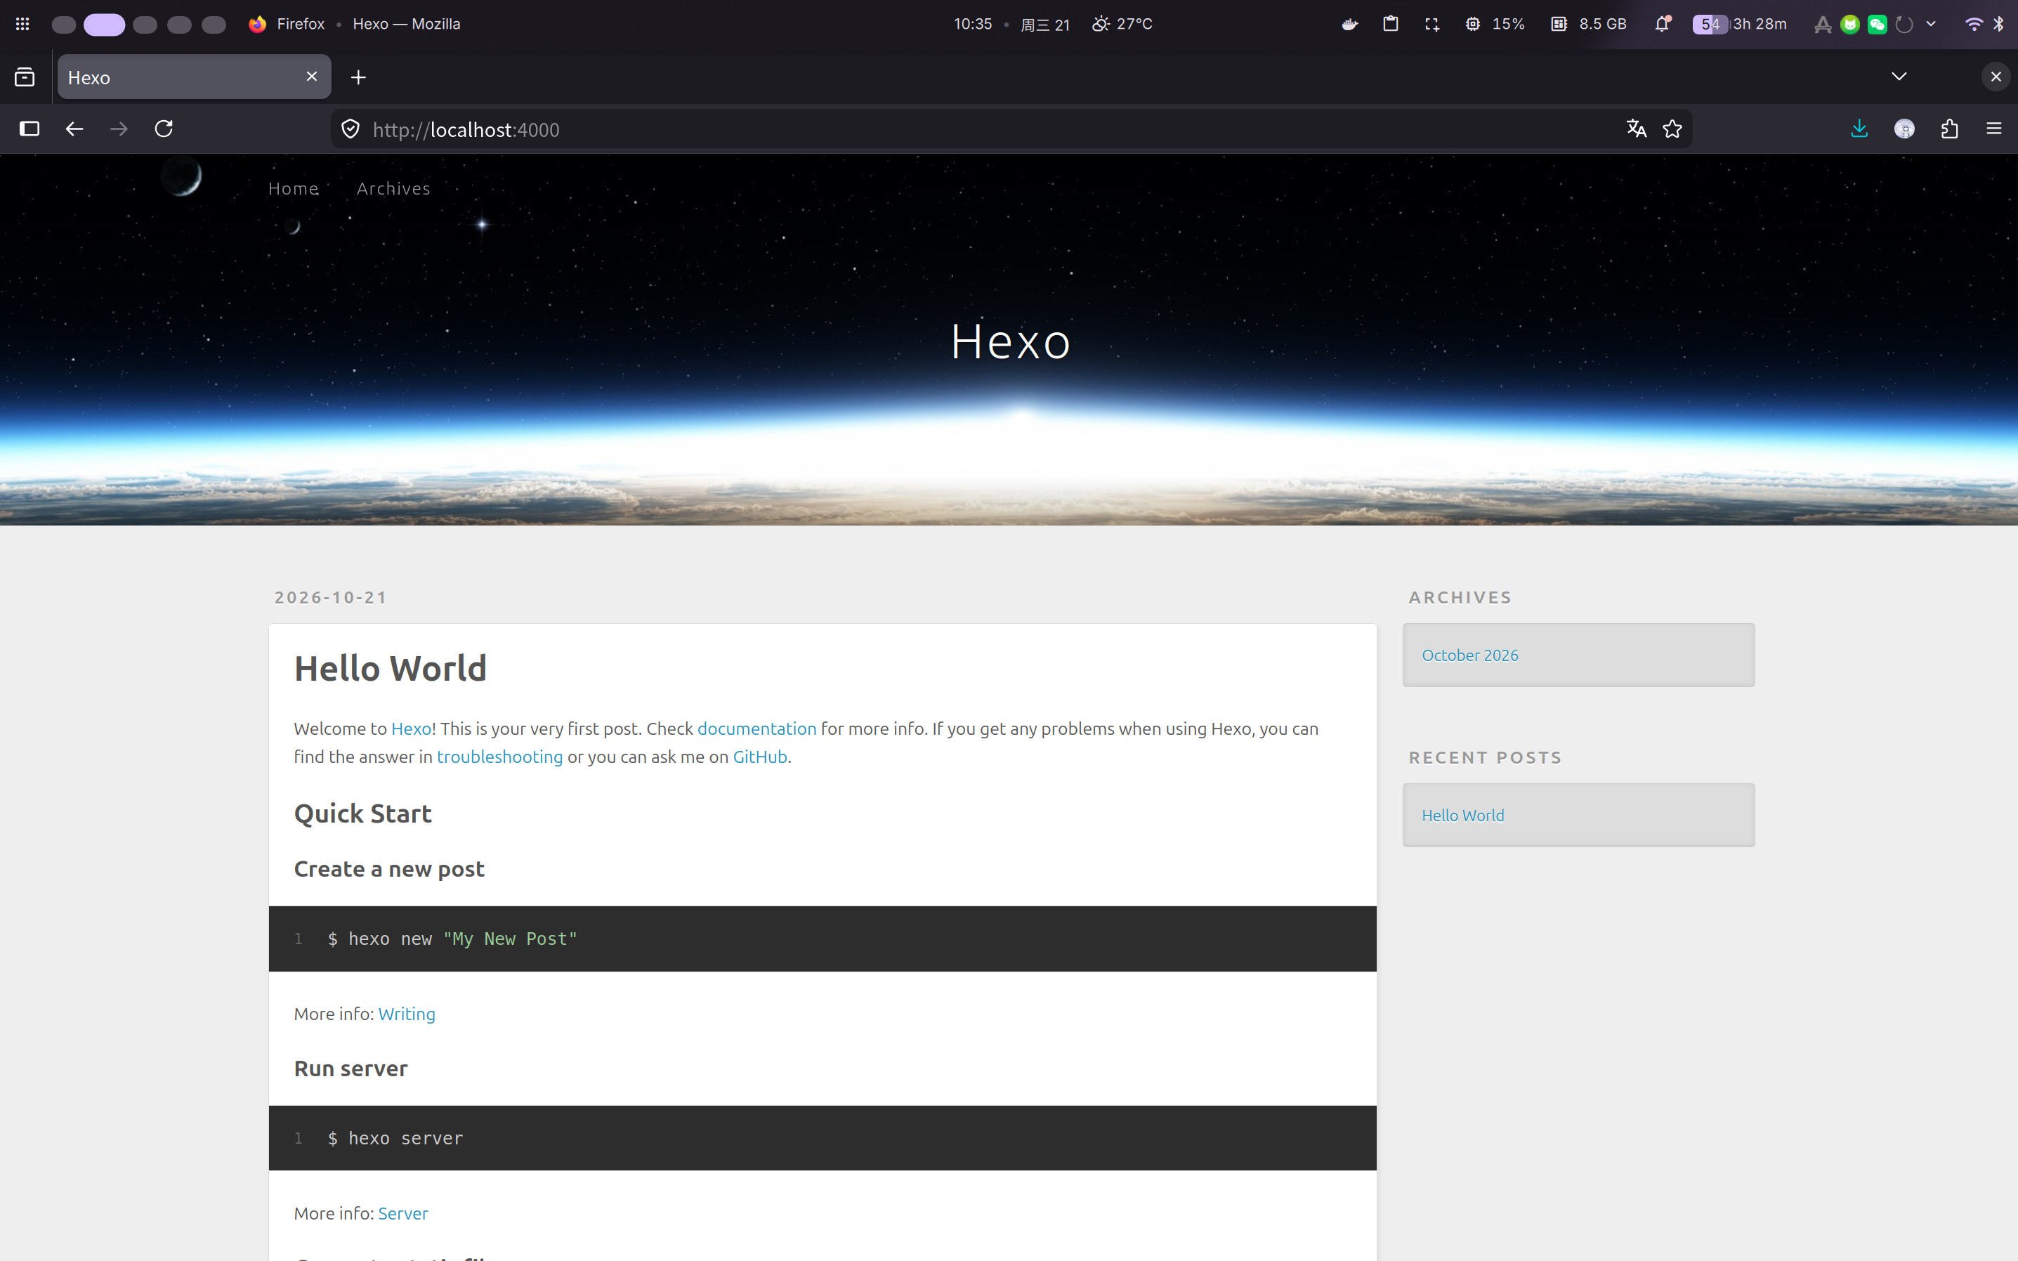Translate this page icon

(1636, 129)
